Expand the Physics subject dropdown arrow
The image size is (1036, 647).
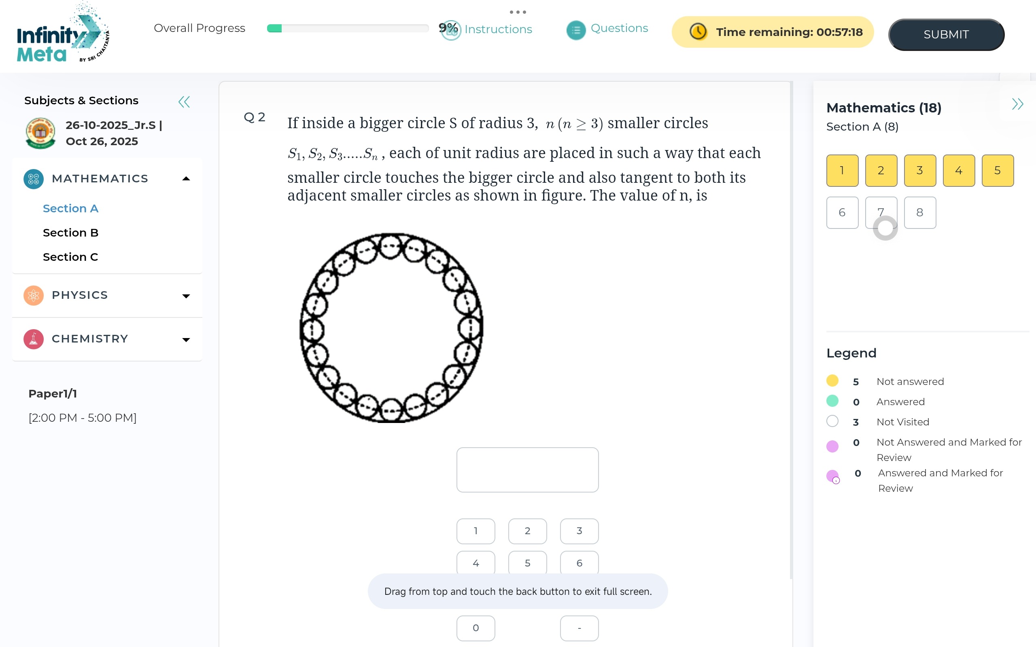186,296
